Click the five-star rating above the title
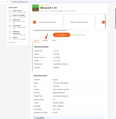 (45, 5)
